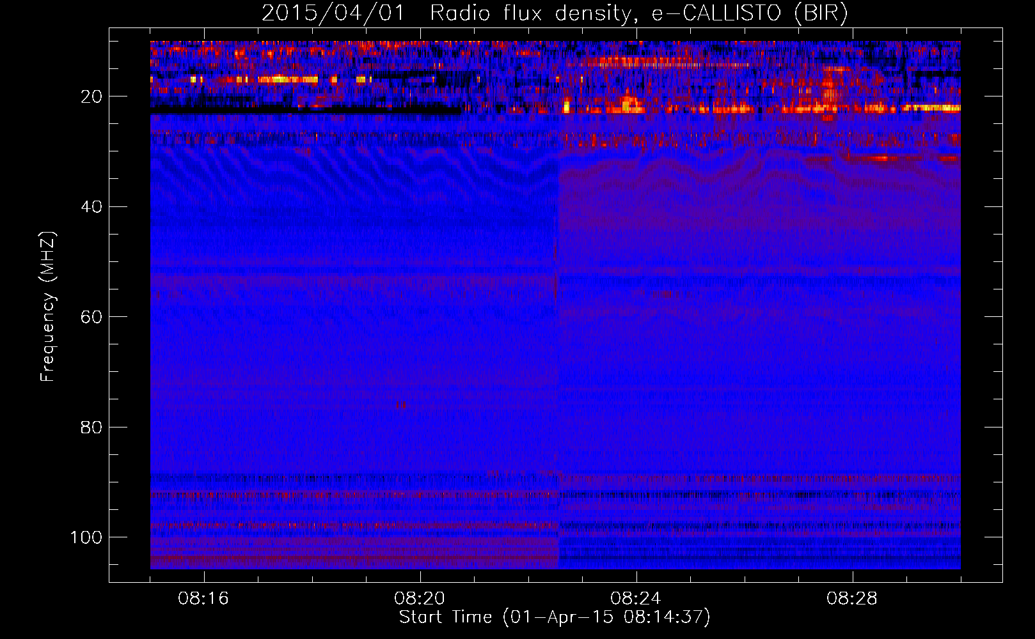1035x639 pixels.
Task: Click the 08:24 time tick label
Action: coord(635,599)
